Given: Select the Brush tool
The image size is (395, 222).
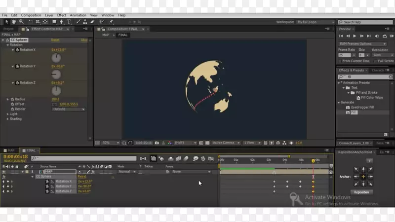Looking at the screenshot, I should tap(78, 22).
